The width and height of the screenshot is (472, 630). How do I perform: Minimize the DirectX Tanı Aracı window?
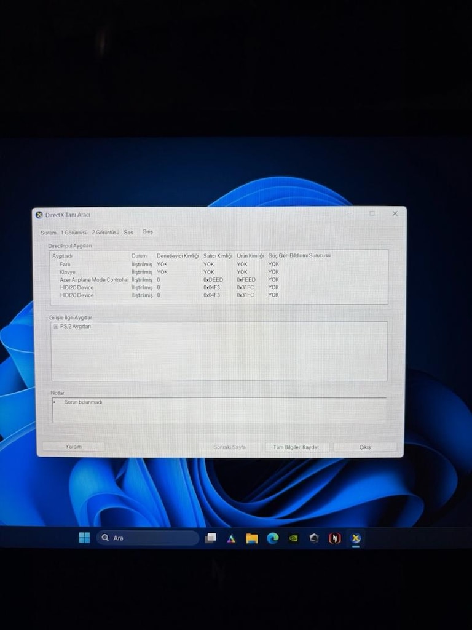(350, 213)
